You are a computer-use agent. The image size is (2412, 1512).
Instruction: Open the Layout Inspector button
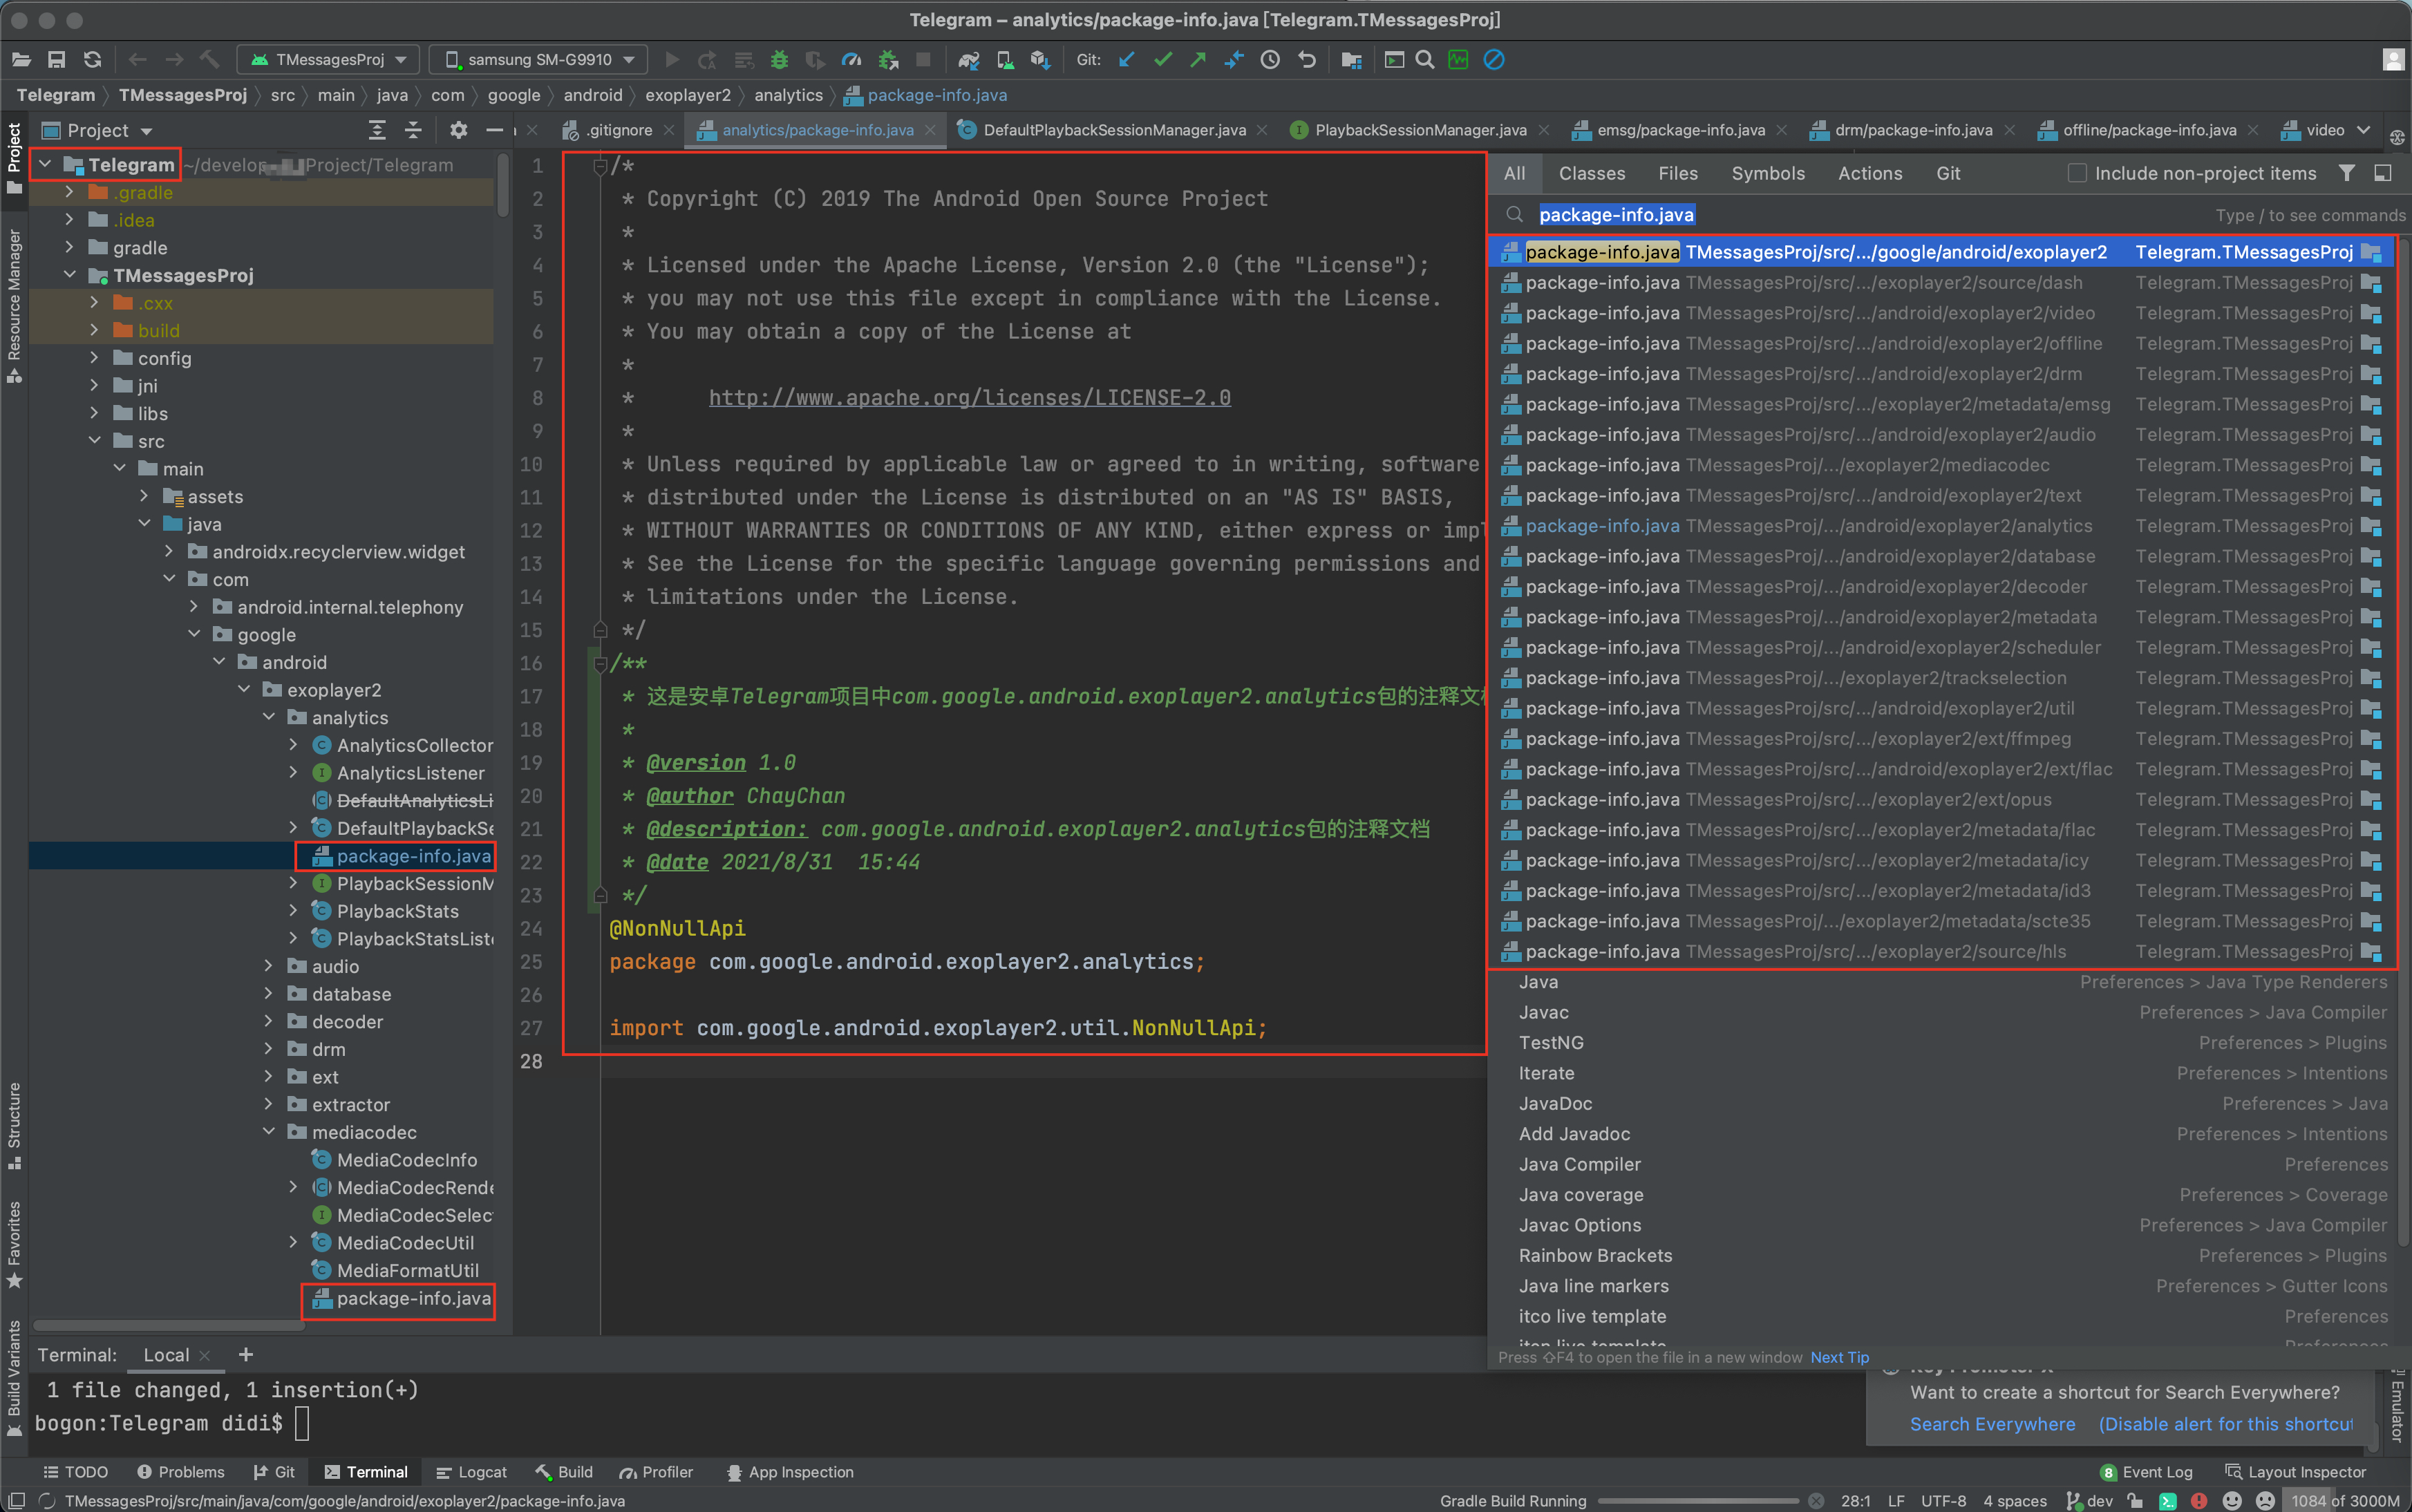point(2295,1472)
